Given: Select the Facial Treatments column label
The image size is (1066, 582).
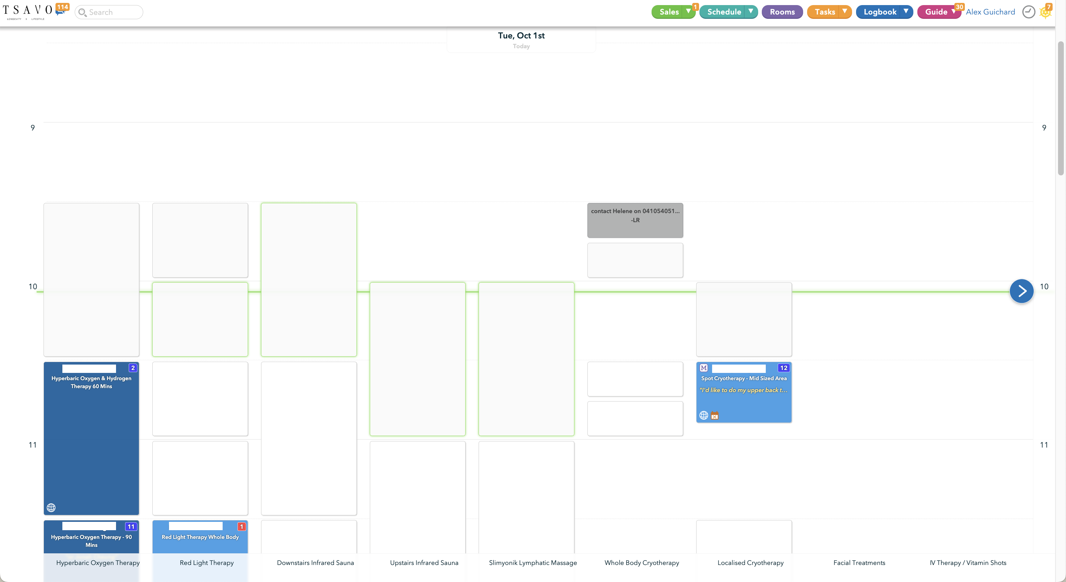Looking at the screenshot, I should 859,562.
